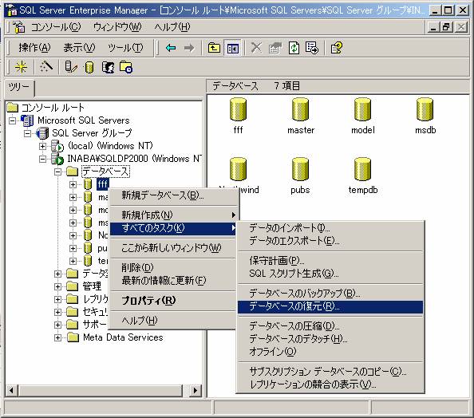Open the コンソール(C) menu

pyautogui.click(x=56, y=27)
